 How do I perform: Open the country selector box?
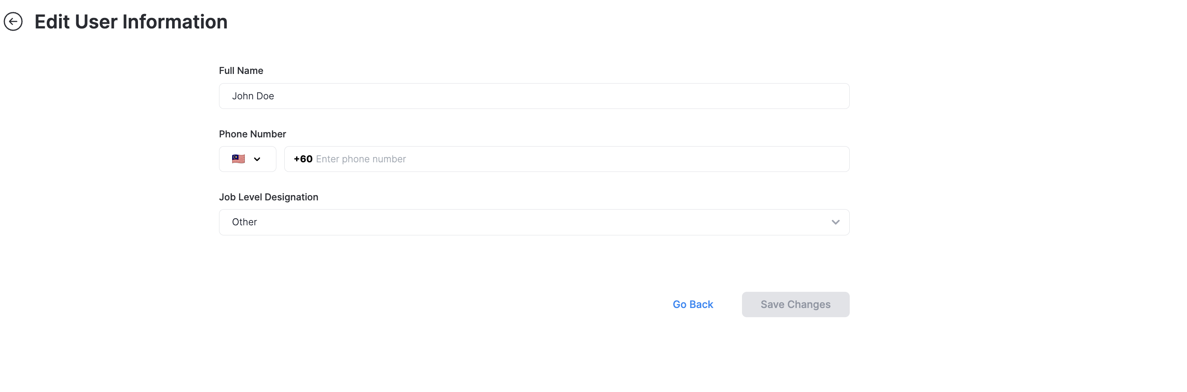pyautogui.click(x=247, y=159)
